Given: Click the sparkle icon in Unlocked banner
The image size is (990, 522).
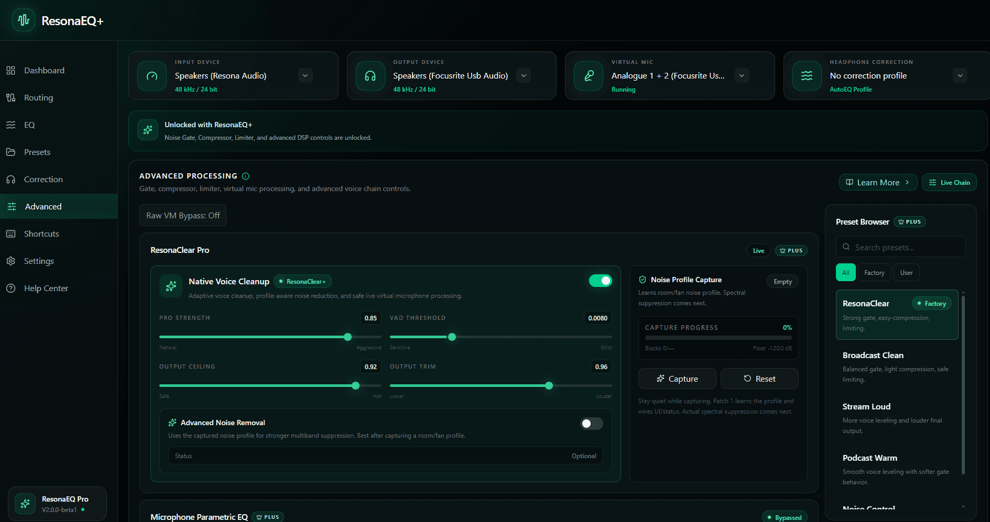Looking at the screenshot, I should pos(148,130).
